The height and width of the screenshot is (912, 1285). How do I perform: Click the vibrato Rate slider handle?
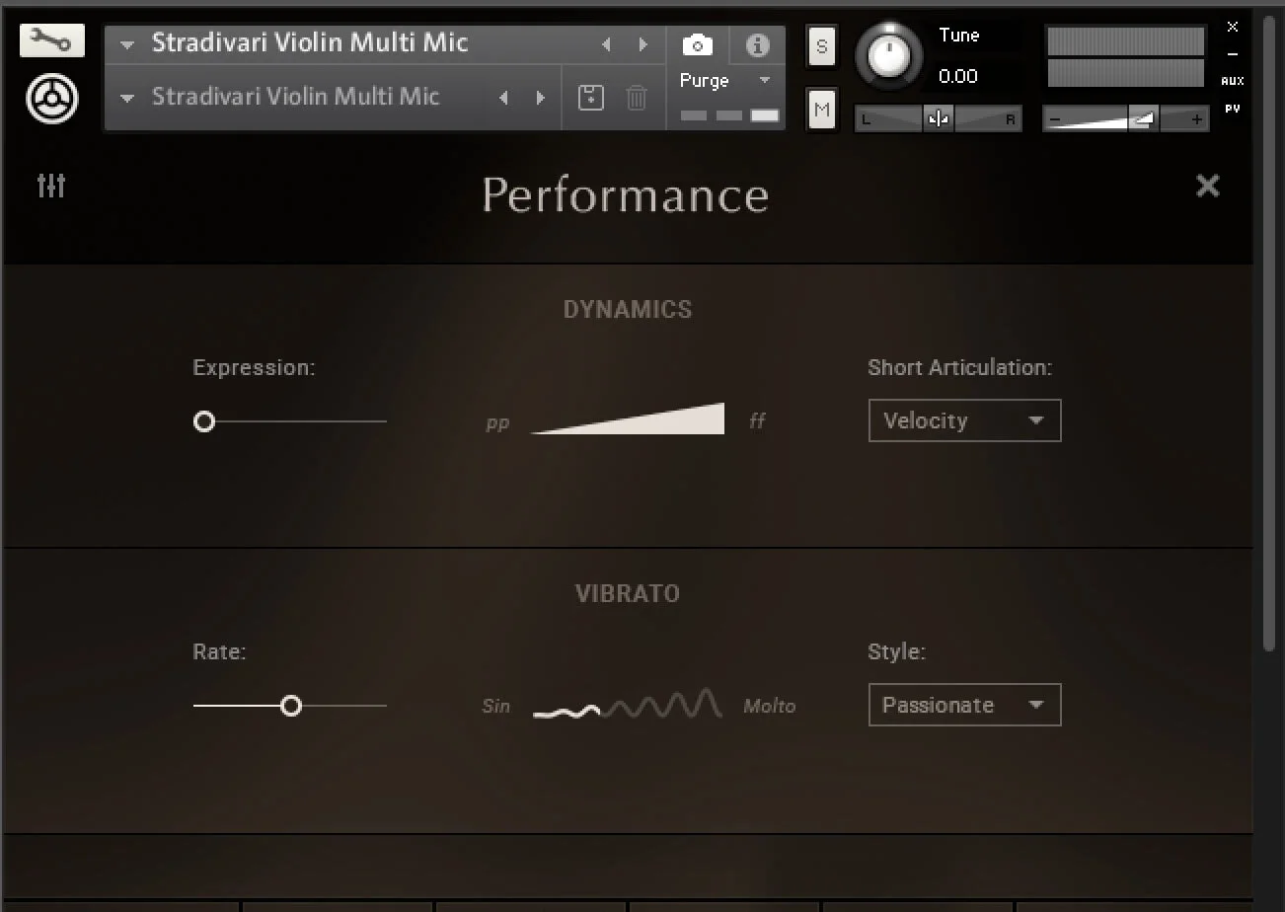pyautogui.click(x=291, y=706)
